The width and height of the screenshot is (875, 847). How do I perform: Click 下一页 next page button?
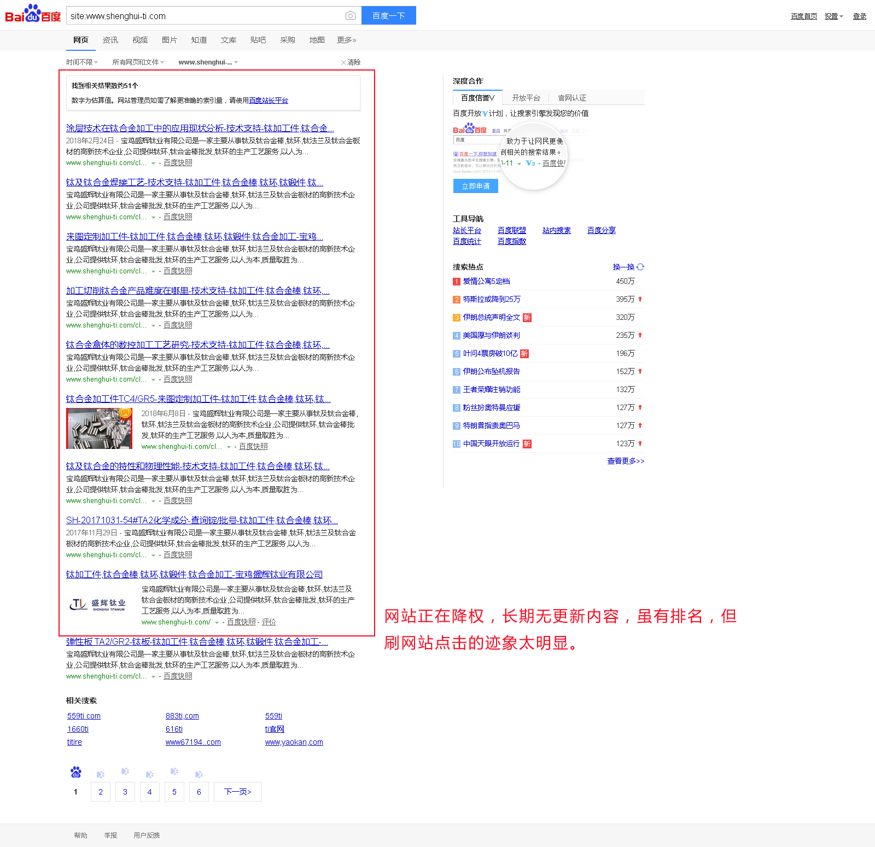coord(238,792)
